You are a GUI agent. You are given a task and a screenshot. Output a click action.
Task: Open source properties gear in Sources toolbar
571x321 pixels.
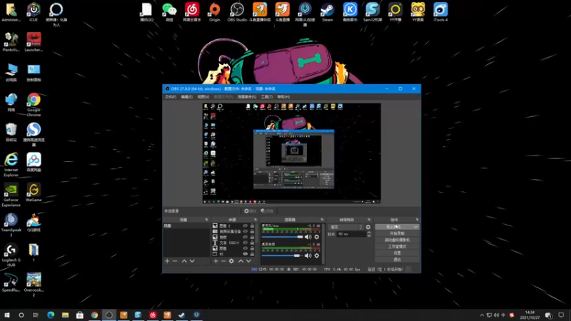tap(231, 261)
